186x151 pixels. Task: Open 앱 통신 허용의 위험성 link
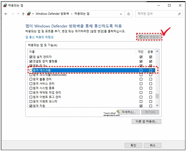point(39,37)
